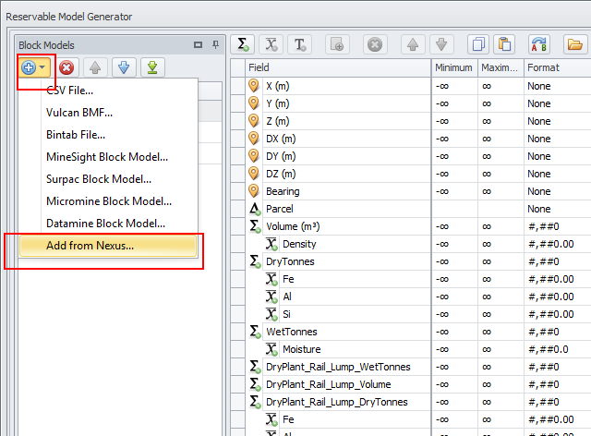
Task: Select Vulcan BMF... import option
Action: (79, 112)
